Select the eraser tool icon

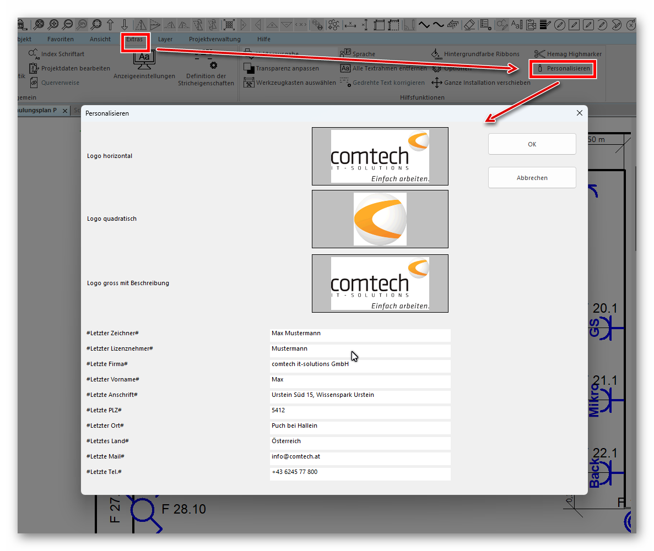click(x=469, y=24)
